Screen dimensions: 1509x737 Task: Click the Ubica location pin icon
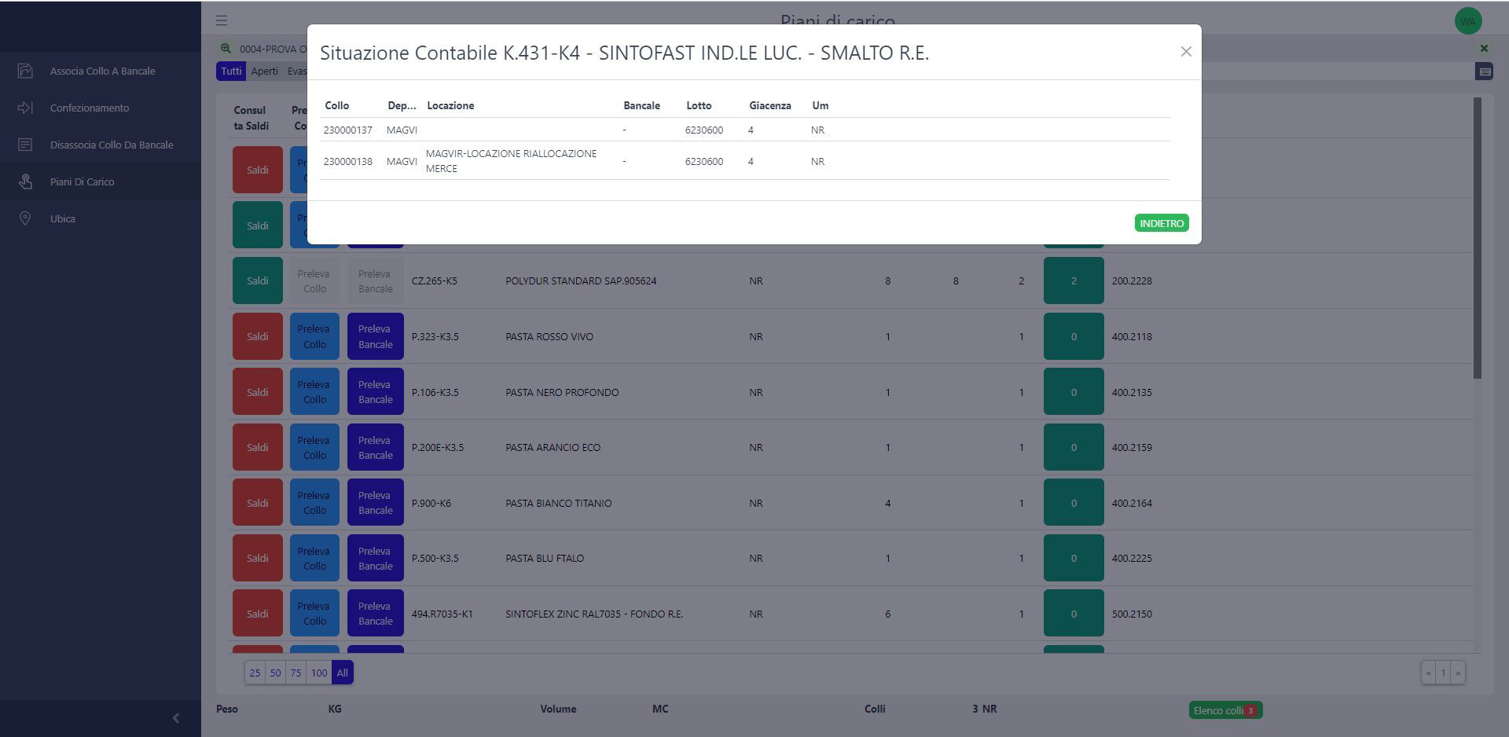tap(25, 218)
